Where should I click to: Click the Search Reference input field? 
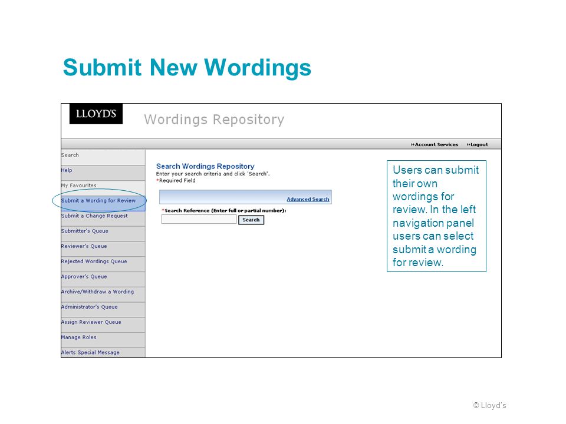199,219
